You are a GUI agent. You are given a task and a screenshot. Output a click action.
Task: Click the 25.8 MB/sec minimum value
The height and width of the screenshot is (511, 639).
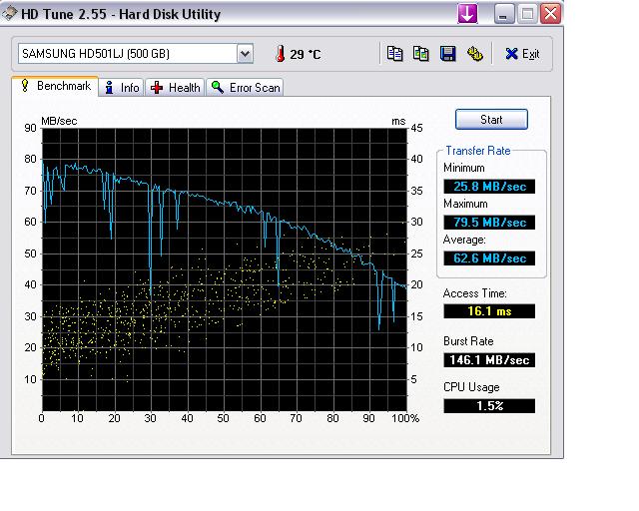pos(489,187)
